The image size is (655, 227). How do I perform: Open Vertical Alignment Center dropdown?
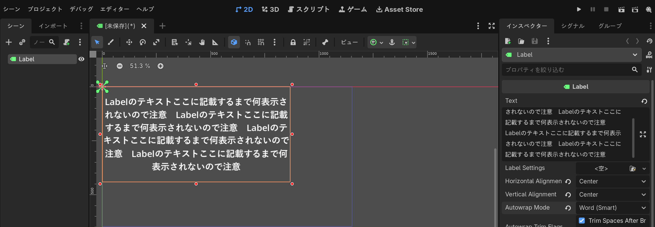click(612, 195)
